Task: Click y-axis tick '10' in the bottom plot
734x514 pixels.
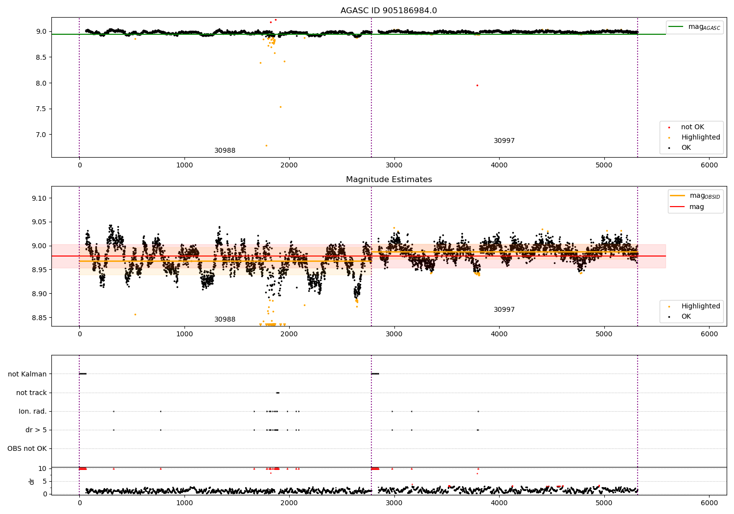Action: [43, 468]
